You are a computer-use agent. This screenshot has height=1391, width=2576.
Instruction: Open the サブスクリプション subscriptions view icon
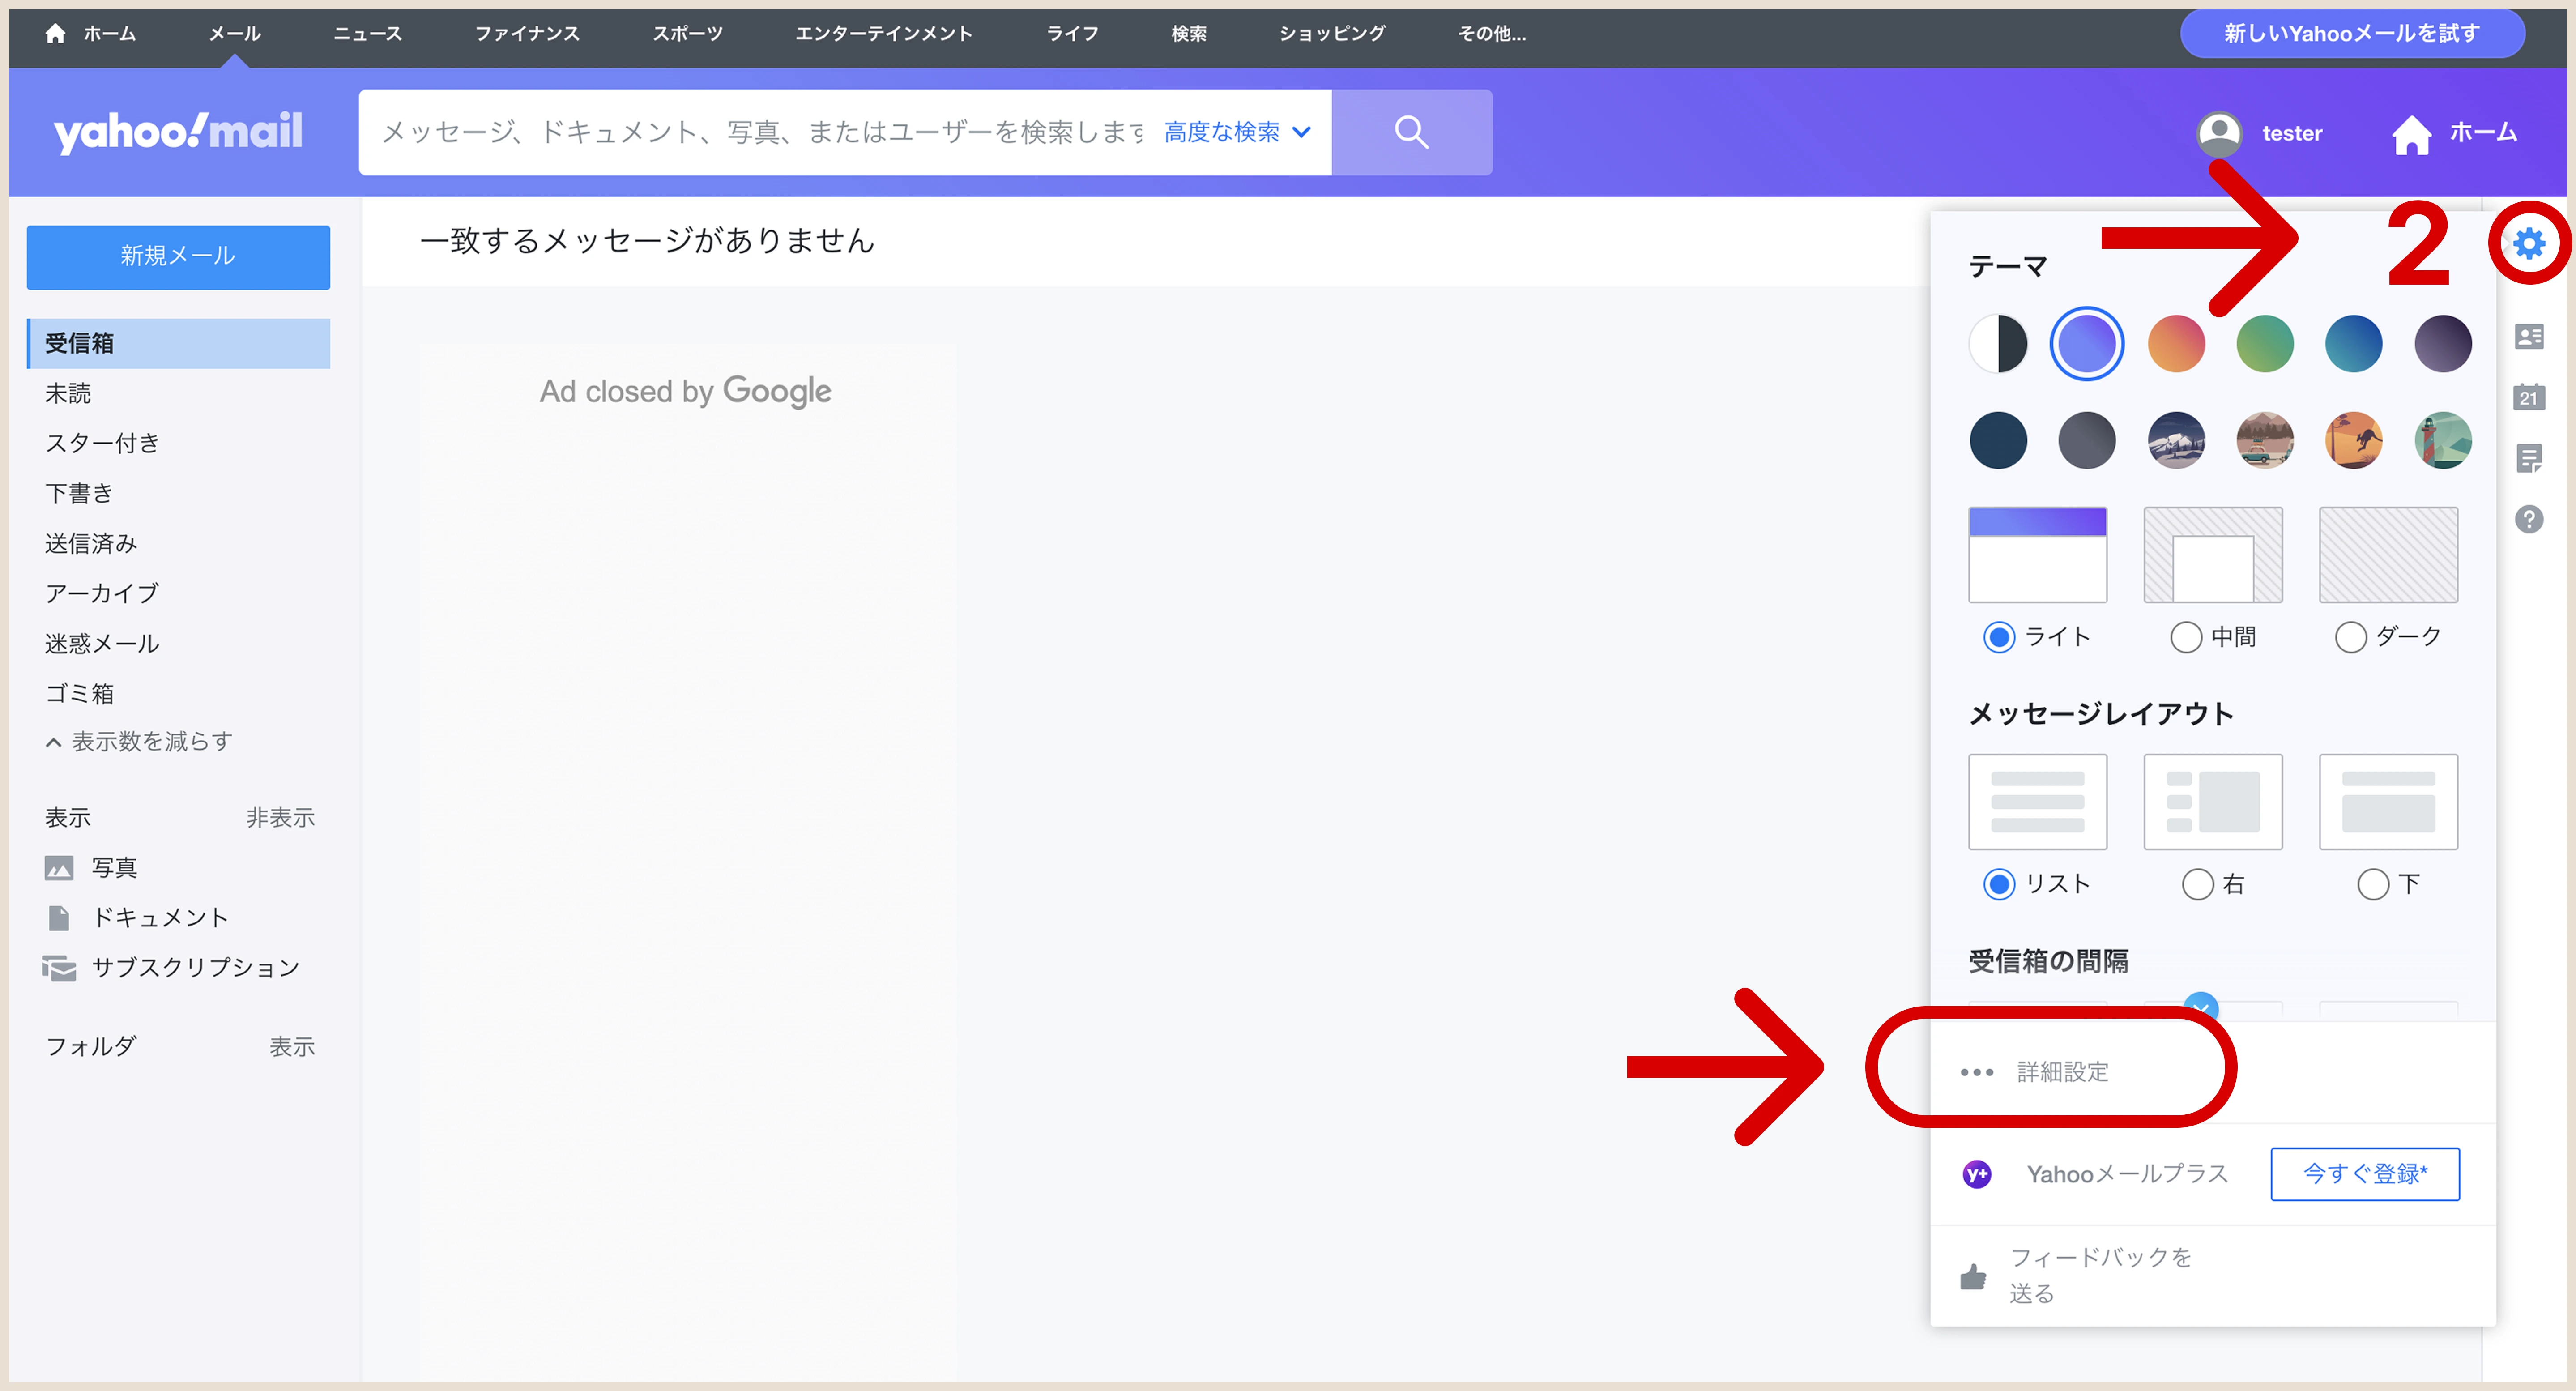click(x=59, y=968)
